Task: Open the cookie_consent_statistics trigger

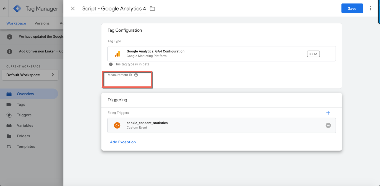Action: (x=222, y=125)
